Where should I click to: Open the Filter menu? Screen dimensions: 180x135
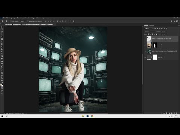click(x=26, y=18)
